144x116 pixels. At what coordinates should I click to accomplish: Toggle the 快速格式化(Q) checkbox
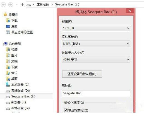[x=66, y=110]
